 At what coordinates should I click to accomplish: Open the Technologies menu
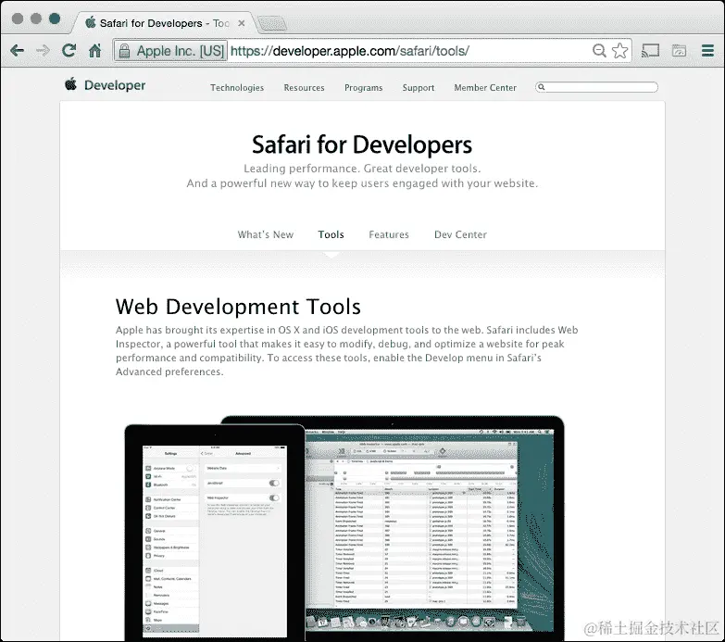tap(237, 87)
